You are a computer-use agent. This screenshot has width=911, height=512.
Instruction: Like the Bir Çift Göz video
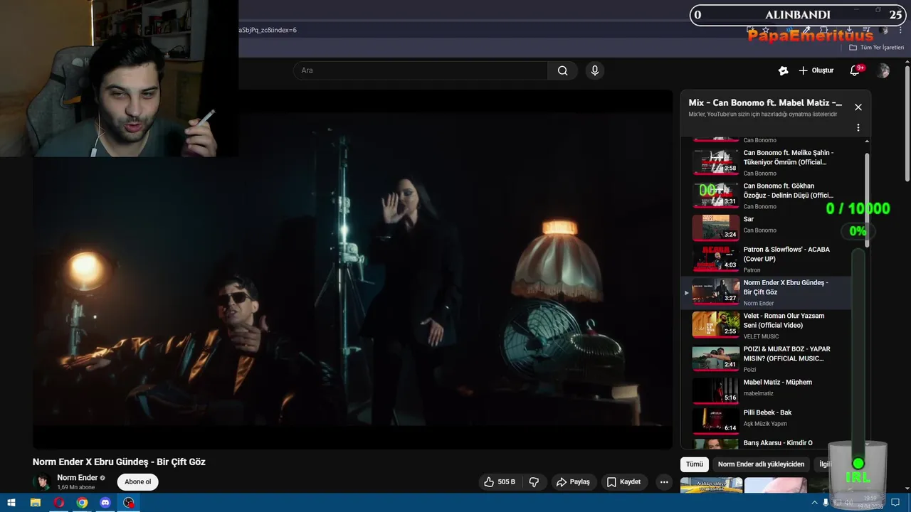click(x=499, y=482)
